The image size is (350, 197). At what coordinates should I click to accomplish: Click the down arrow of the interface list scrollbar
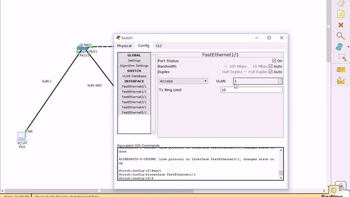pyautogui.click(x=153, y=132)
